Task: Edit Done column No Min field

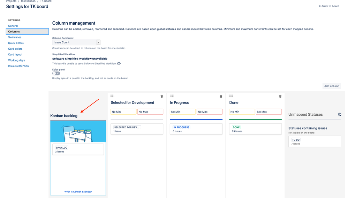Action: click(x=242, y=112)
